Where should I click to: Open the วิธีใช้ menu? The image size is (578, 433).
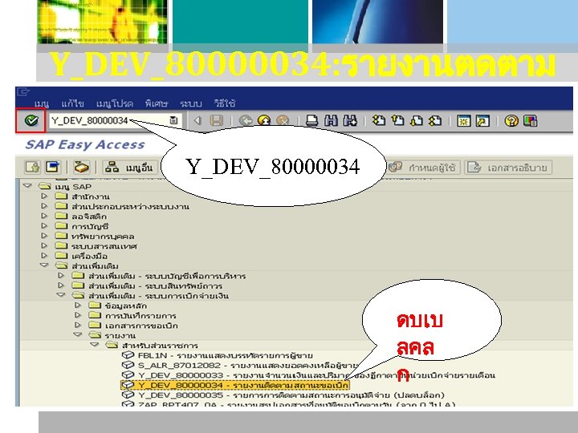pyautogui.click(x=225, y=103)
